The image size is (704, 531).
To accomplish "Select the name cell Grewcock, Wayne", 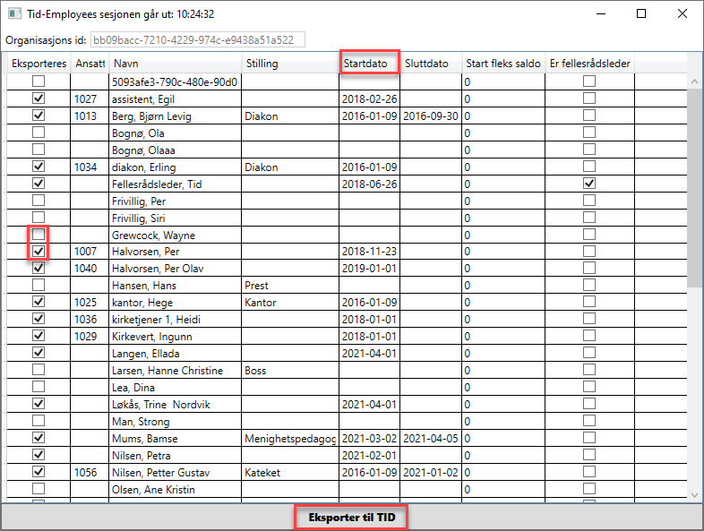I will pyautogui.click(x=175, y=236).
